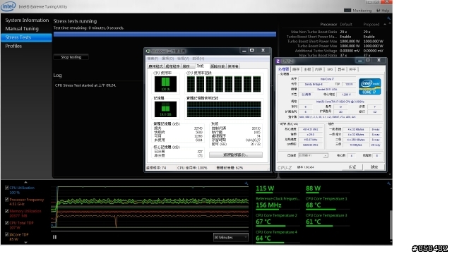Switch to the 顯卡 tab in CPU-Z

click(341, 70)
